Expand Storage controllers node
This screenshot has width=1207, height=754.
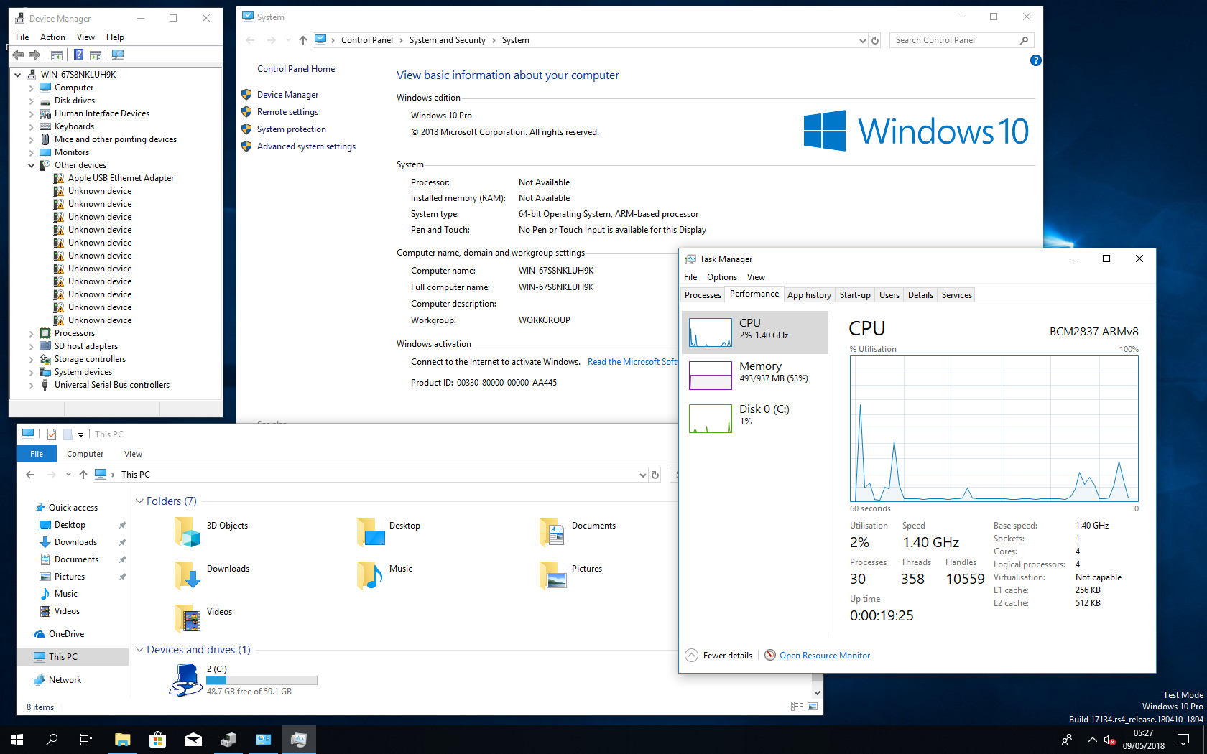pos(32,359)
